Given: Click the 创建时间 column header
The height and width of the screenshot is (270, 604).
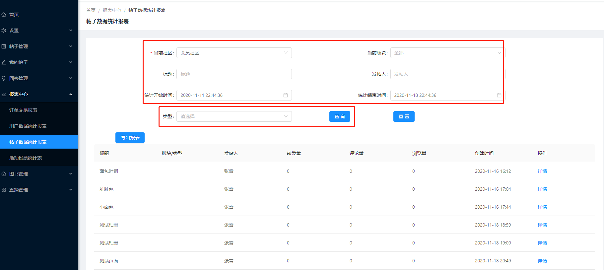Looking at the screenshot, I should pyautogui.click(x=484, y=153).
